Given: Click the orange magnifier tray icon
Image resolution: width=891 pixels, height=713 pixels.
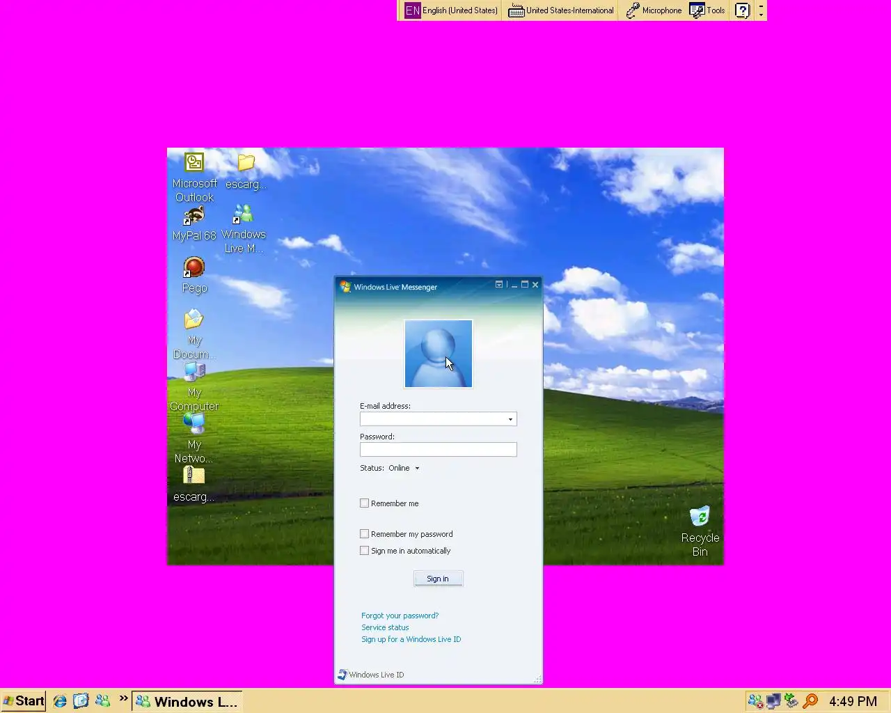Looking at the screenshot, I should [810, 701].
